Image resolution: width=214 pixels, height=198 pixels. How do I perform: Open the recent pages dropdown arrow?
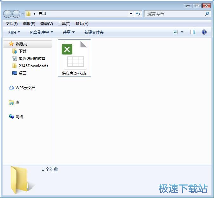pyautogui.click(x=23, y=14)
